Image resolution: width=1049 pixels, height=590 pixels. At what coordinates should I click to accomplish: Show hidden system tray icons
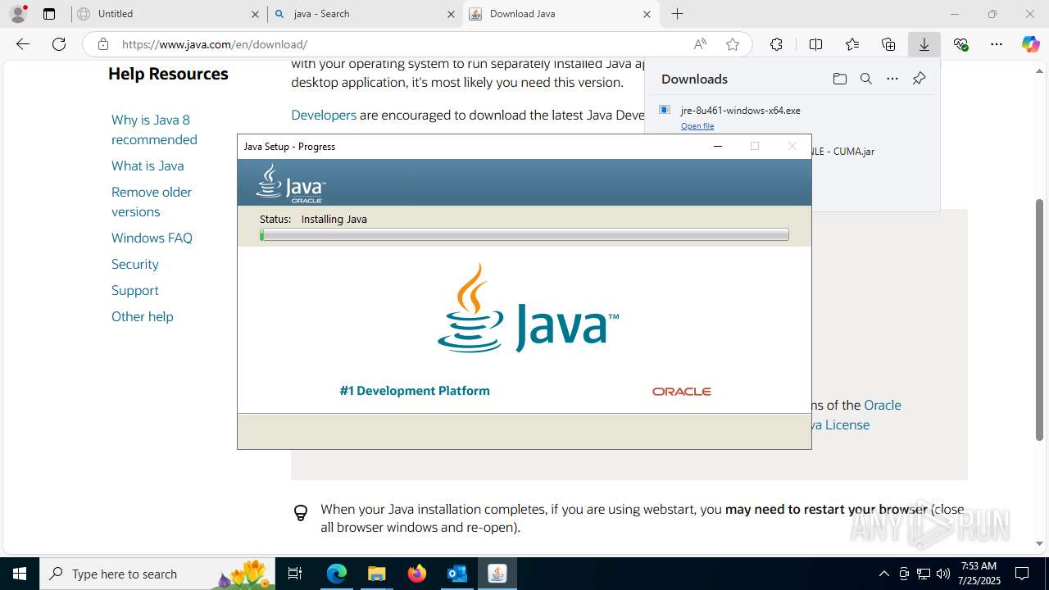tap(883, 574)
